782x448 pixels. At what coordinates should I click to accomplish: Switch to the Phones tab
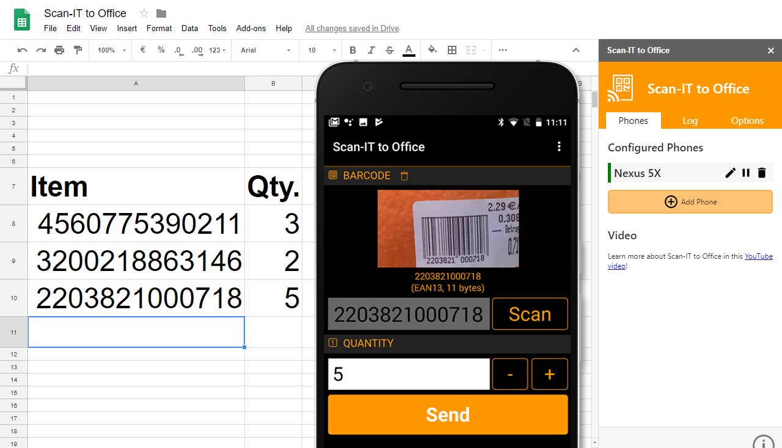[x=633, y=120]
